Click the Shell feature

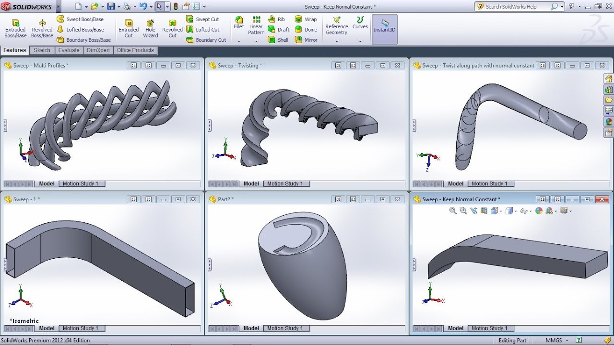278,40
